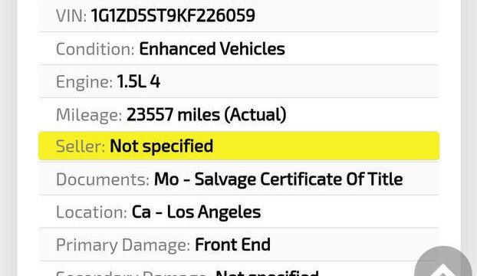477x276 pixels.
Task: Click the Engine field label
Action: tap(84, 82)
